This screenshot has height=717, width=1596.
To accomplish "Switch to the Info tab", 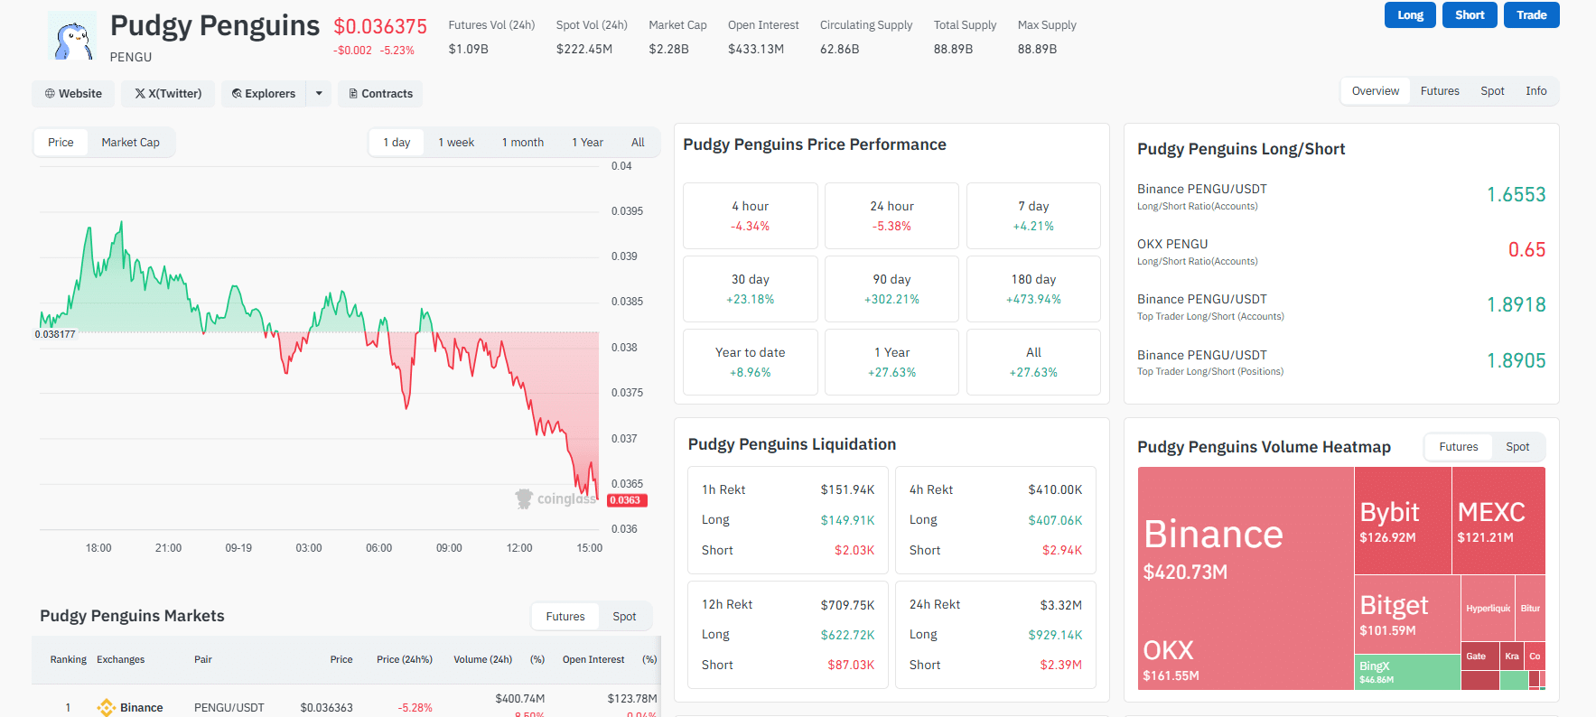I will tap(1535, 91).
